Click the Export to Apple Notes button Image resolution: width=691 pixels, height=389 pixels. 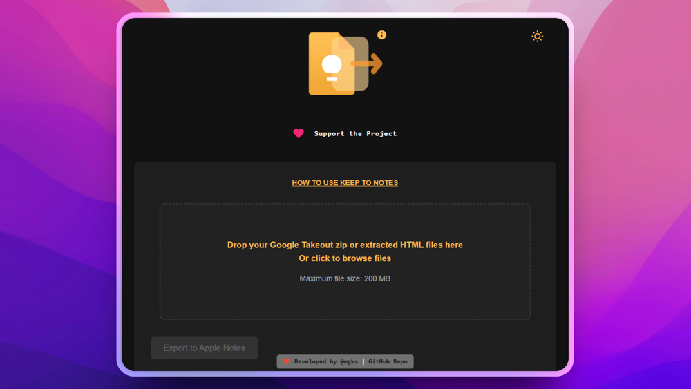click(x=204, y=348)
